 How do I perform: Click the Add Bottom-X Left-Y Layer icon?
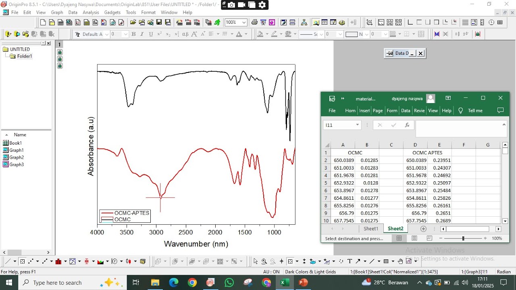(410, 23)
